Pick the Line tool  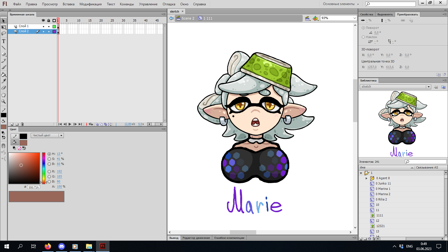(4, 48)
